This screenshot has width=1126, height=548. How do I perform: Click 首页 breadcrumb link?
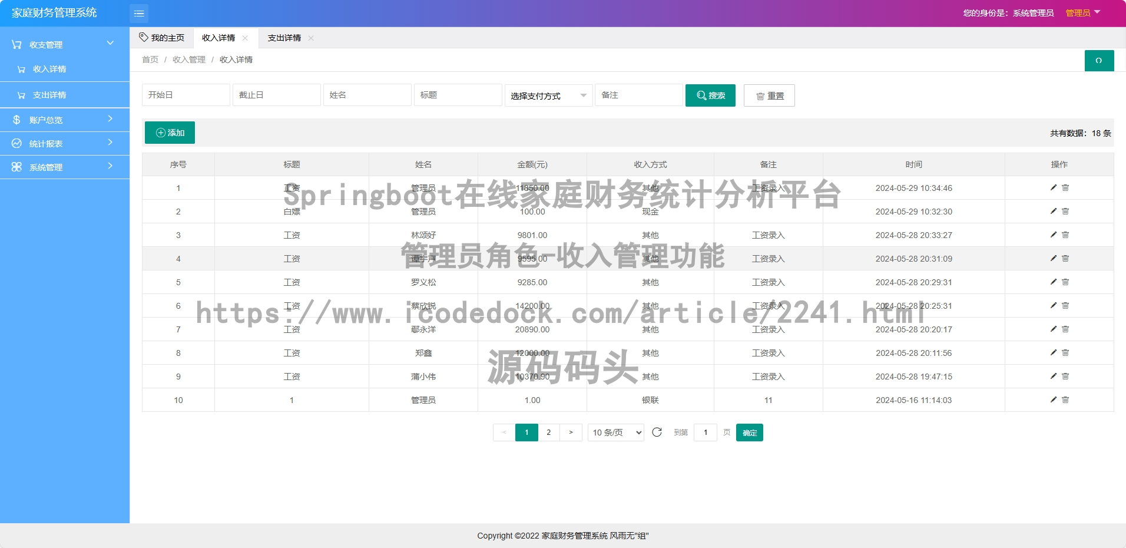150,60
